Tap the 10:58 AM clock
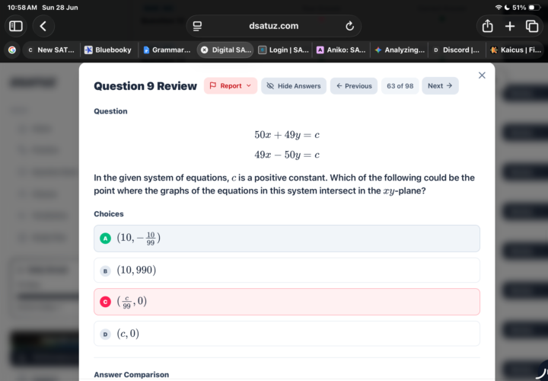Screen dimensions: 548x381 pyautogui.click(x=22, y=8)
